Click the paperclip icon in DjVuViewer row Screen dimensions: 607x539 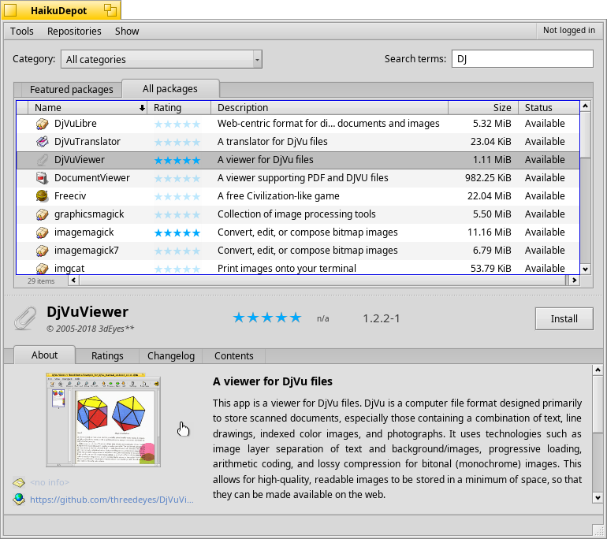click(x=43, y=160)
